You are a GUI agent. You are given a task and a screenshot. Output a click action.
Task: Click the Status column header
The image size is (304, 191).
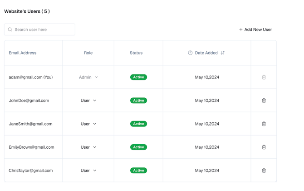click(x=136, y=53)
